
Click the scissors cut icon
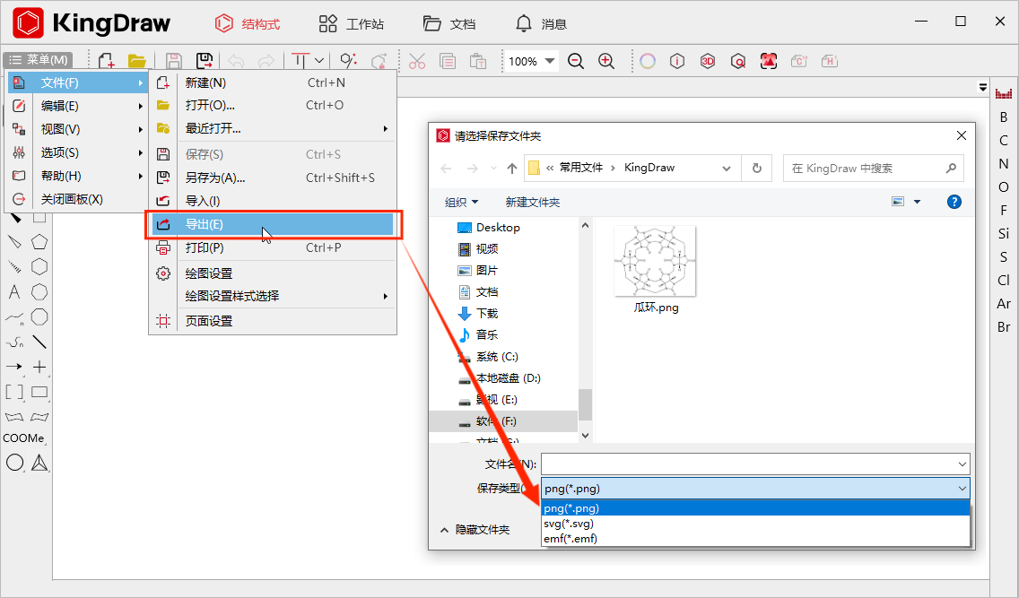[416, 61]
